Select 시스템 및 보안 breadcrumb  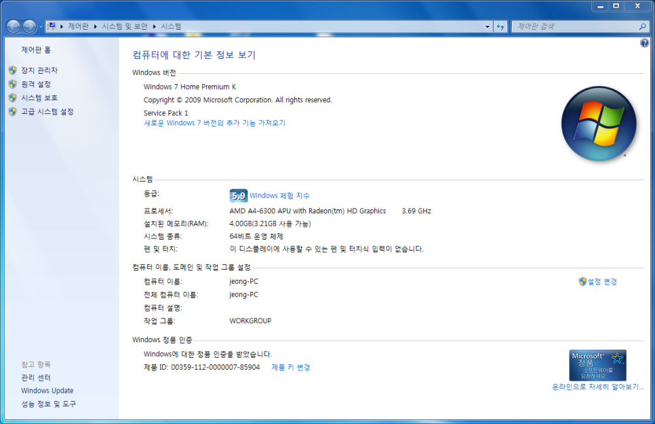(125, 26)
